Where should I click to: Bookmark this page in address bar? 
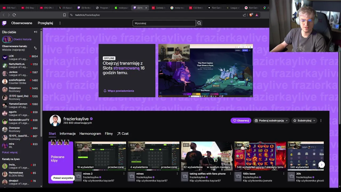(64, 15)
